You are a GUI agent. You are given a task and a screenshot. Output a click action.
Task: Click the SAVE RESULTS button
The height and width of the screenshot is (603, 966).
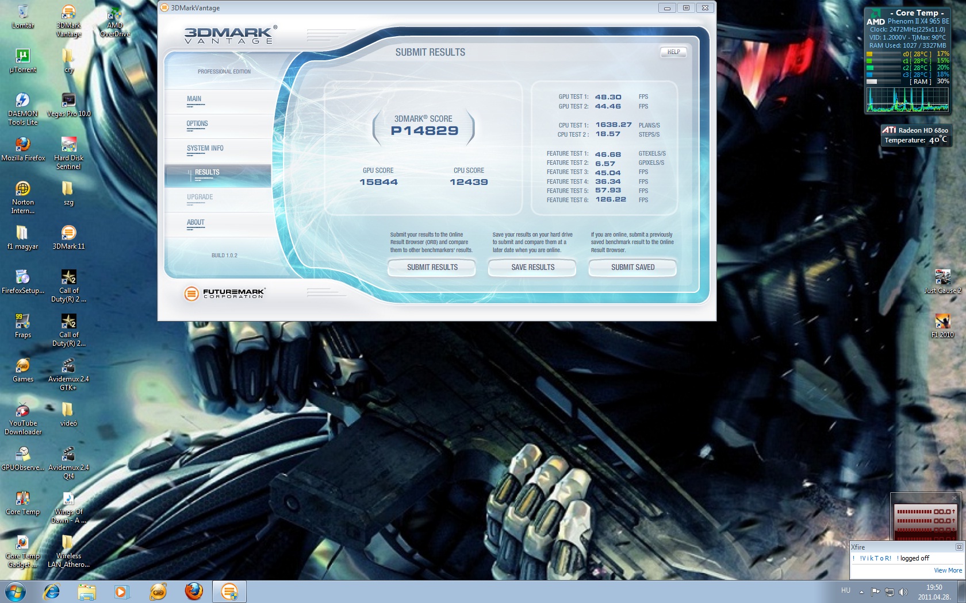coord(532,268)
